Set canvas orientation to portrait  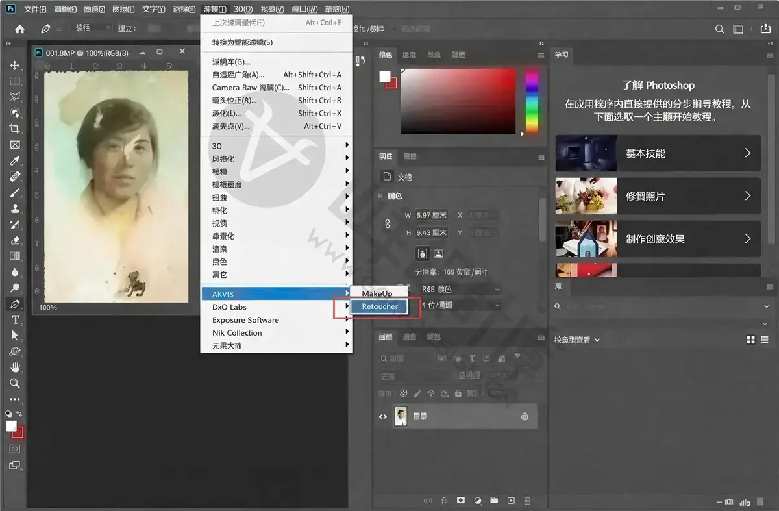(x=423, y=253)
